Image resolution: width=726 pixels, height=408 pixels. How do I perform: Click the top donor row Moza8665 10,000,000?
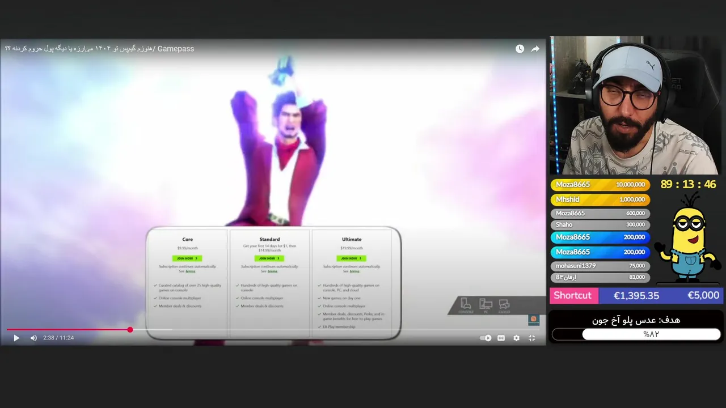click(600, 185)
